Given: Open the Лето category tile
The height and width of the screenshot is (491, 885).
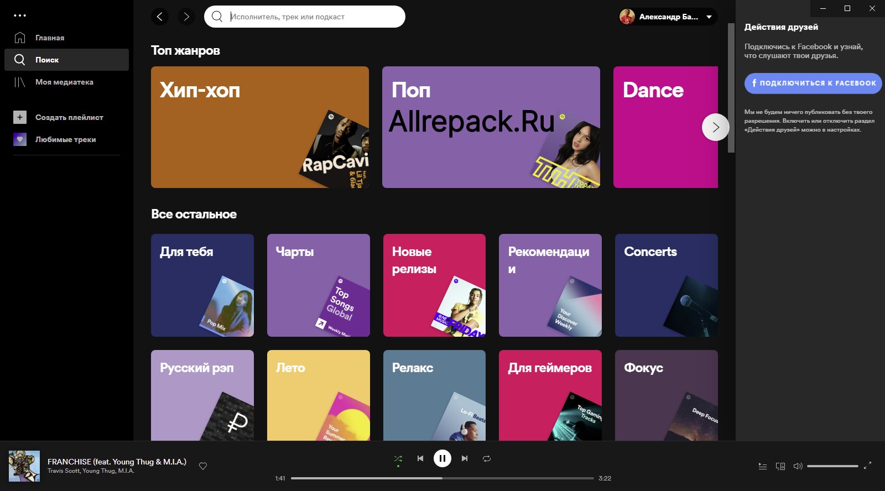Looking at the screenshot, I should click(319, 395).
